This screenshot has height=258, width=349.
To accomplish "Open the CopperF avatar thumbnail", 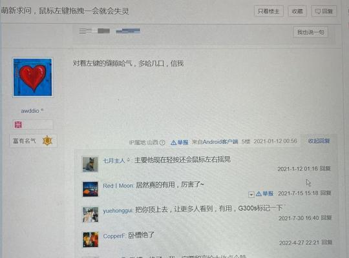I will (x=90, y=239).
